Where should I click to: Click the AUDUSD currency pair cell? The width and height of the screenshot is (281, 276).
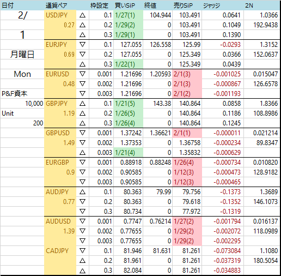tap(60, 221)
